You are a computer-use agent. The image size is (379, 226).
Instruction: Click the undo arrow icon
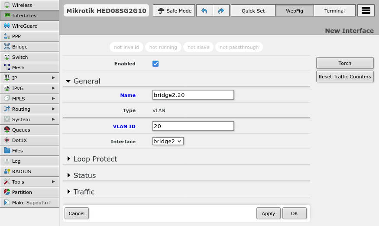click(204, 11)
